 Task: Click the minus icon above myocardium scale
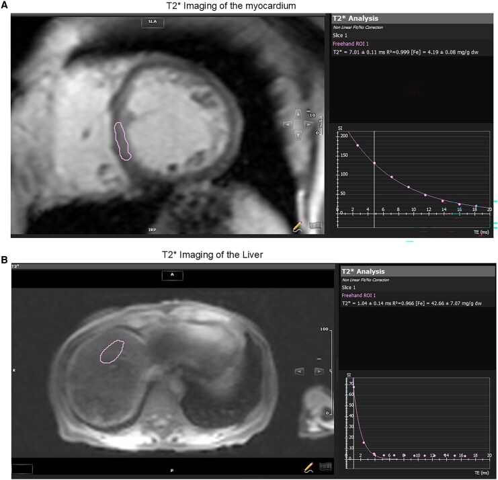(308, 111)
